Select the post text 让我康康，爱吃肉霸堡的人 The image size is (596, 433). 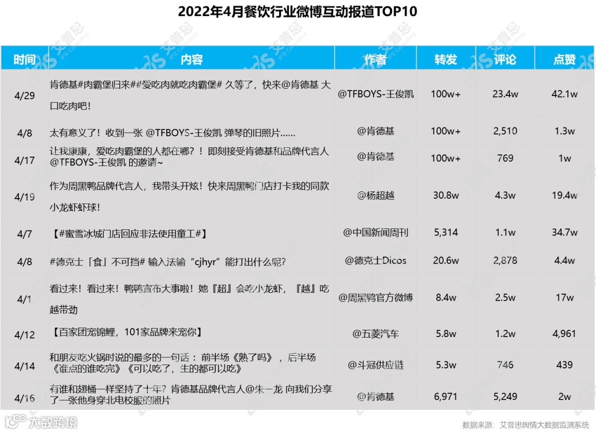[x=189, y=157]
